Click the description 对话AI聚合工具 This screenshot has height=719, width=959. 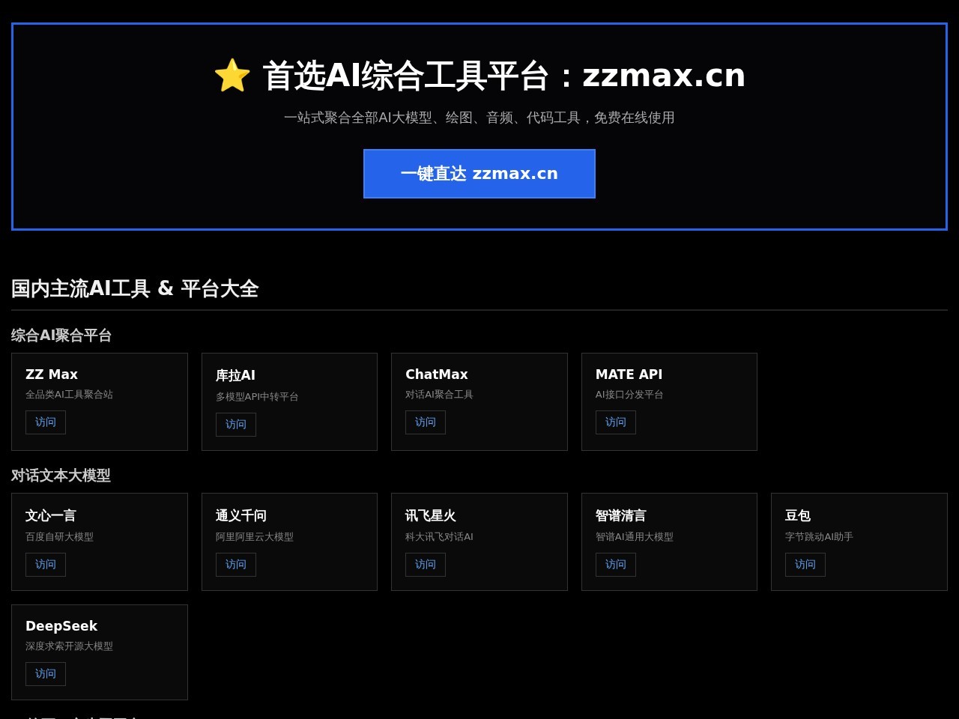439,395
